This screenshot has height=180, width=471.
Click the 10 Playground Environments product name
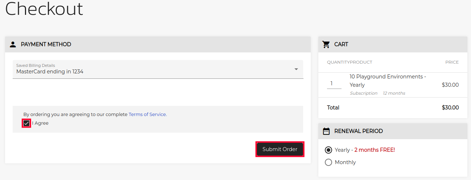pyautogui.click(x=388, y=81)
